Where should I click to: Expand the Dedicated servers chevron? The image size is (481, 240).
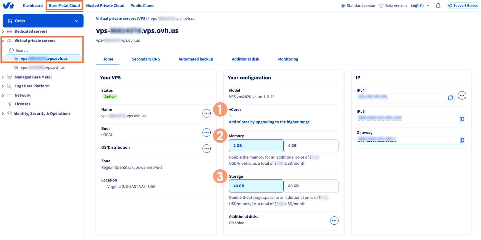(3, 31)
